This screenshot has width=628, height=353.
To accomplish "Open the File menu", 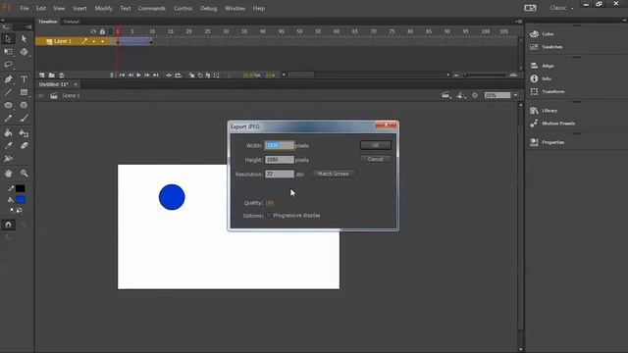I will 25,8.
